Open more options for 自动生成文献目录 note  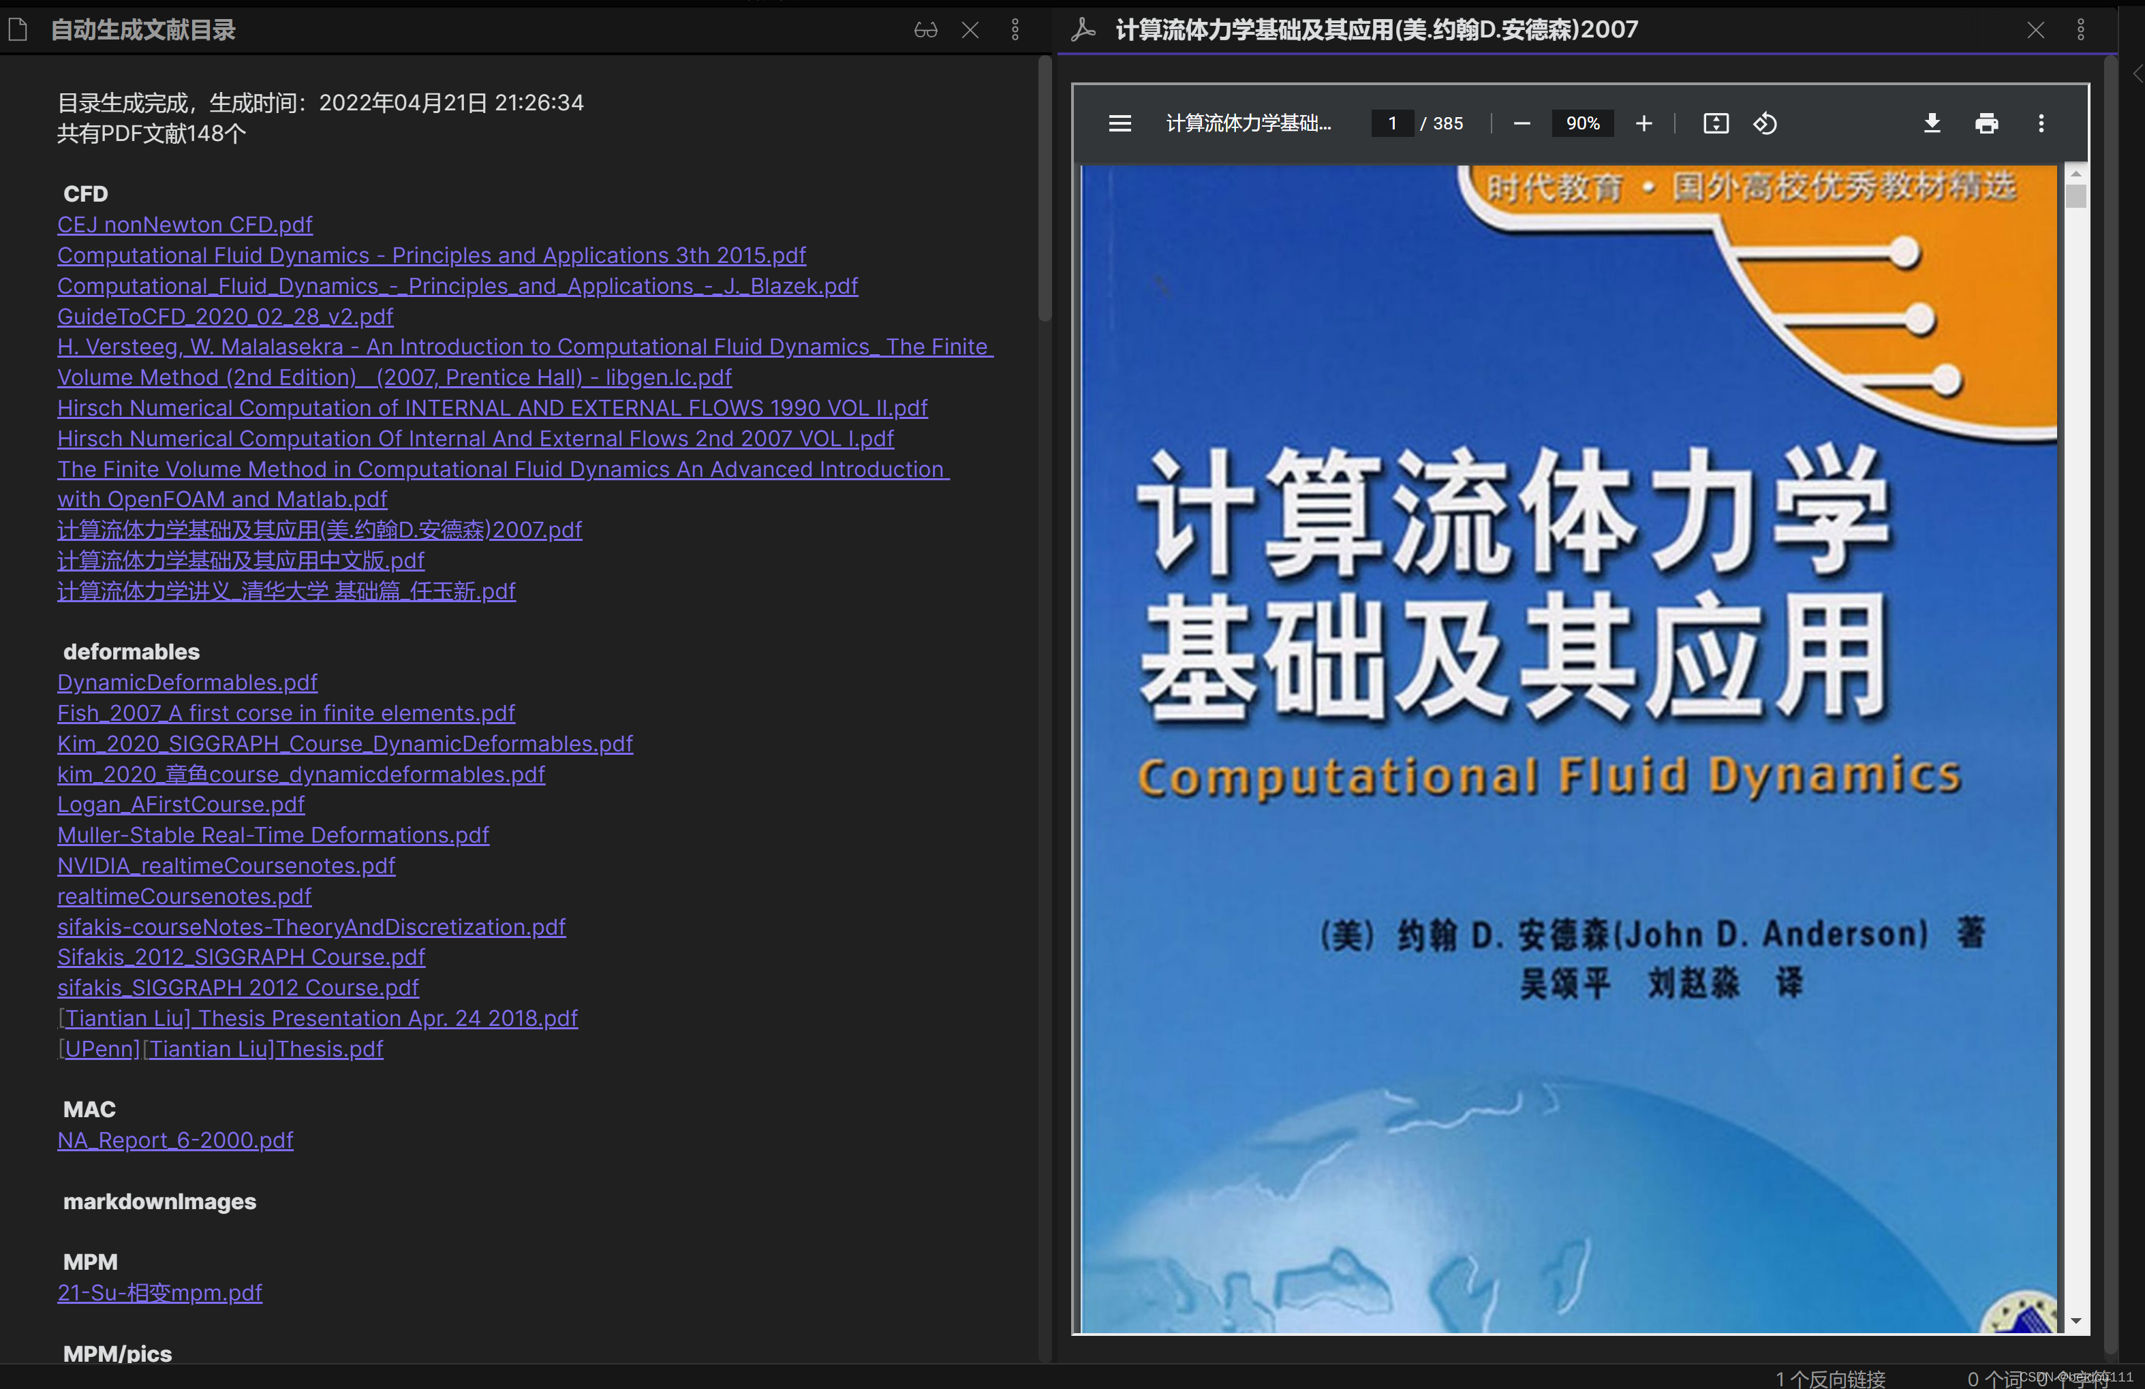1015,31
